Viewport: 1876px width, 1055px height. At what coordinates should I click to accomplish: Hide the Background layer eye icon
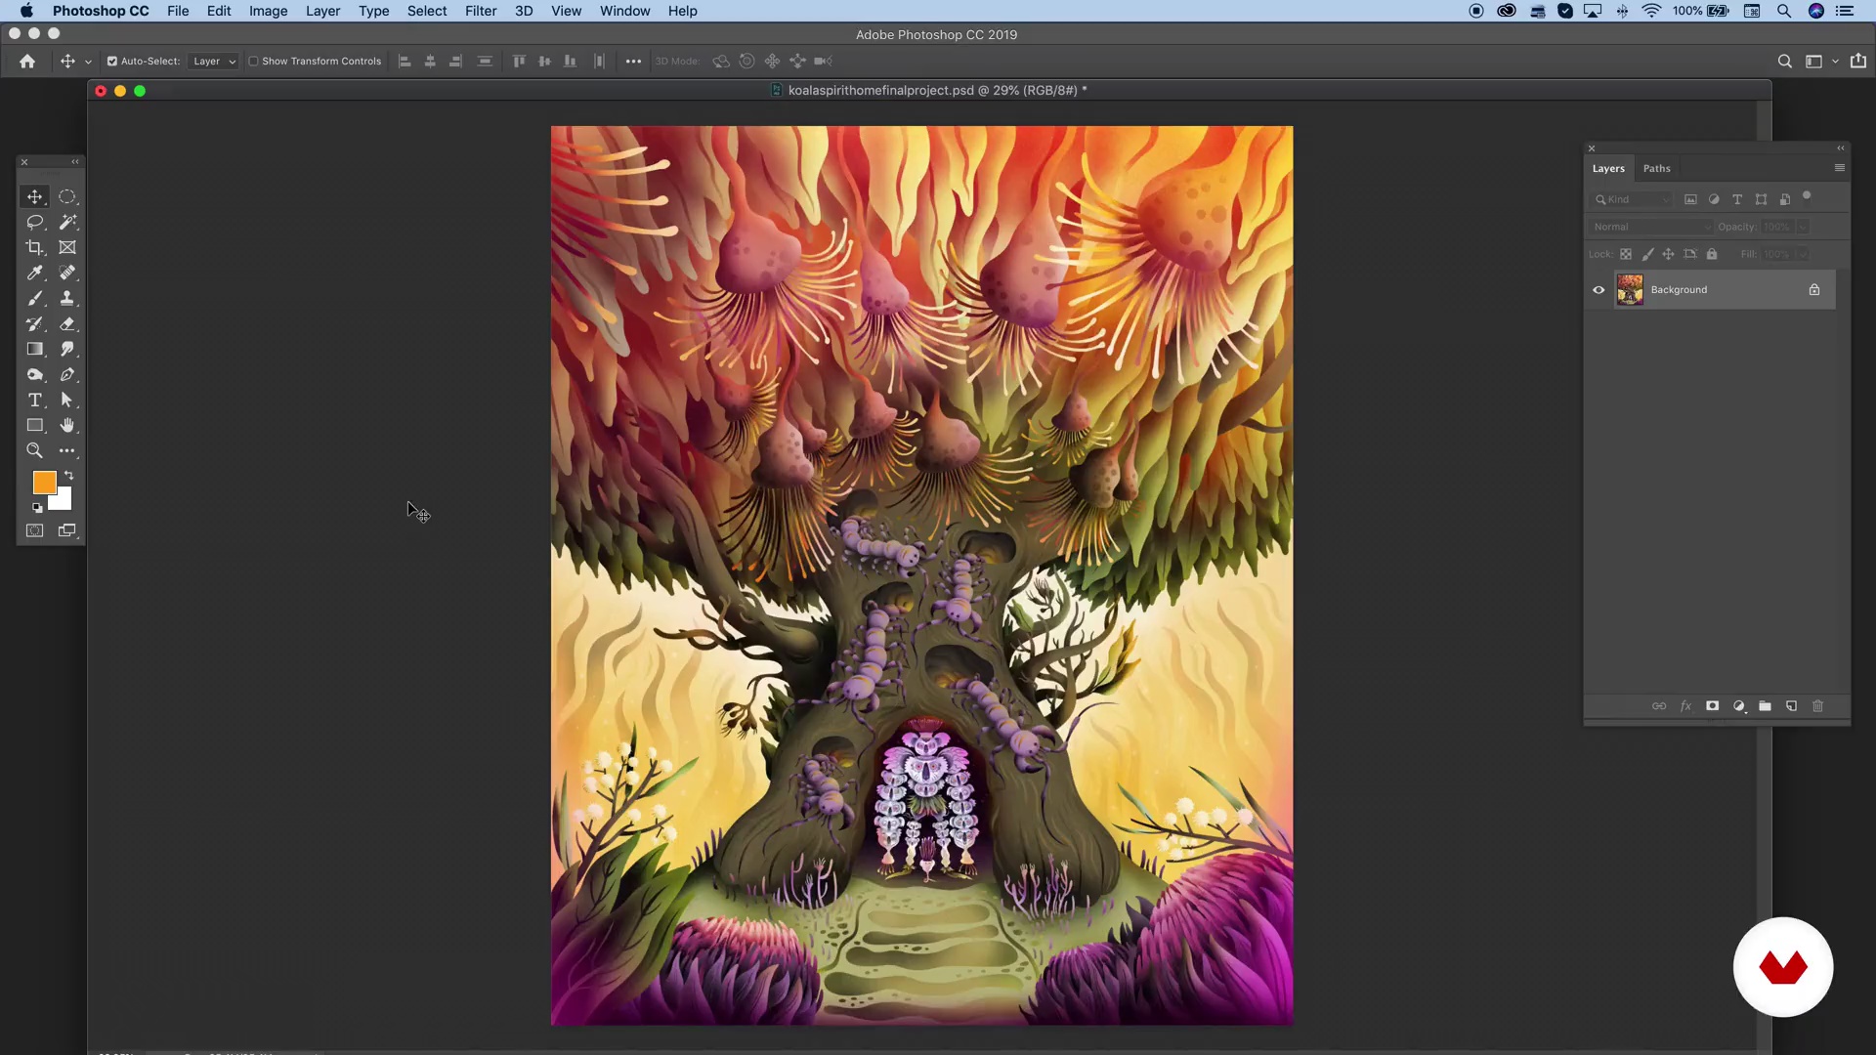point(1599,289)
